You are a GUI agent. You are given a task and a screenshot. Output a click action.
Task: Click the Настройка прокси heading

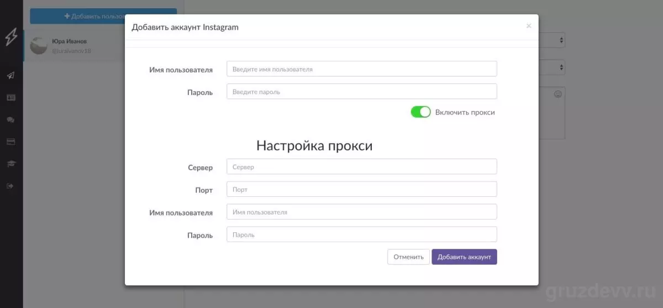tap(314, 145)
